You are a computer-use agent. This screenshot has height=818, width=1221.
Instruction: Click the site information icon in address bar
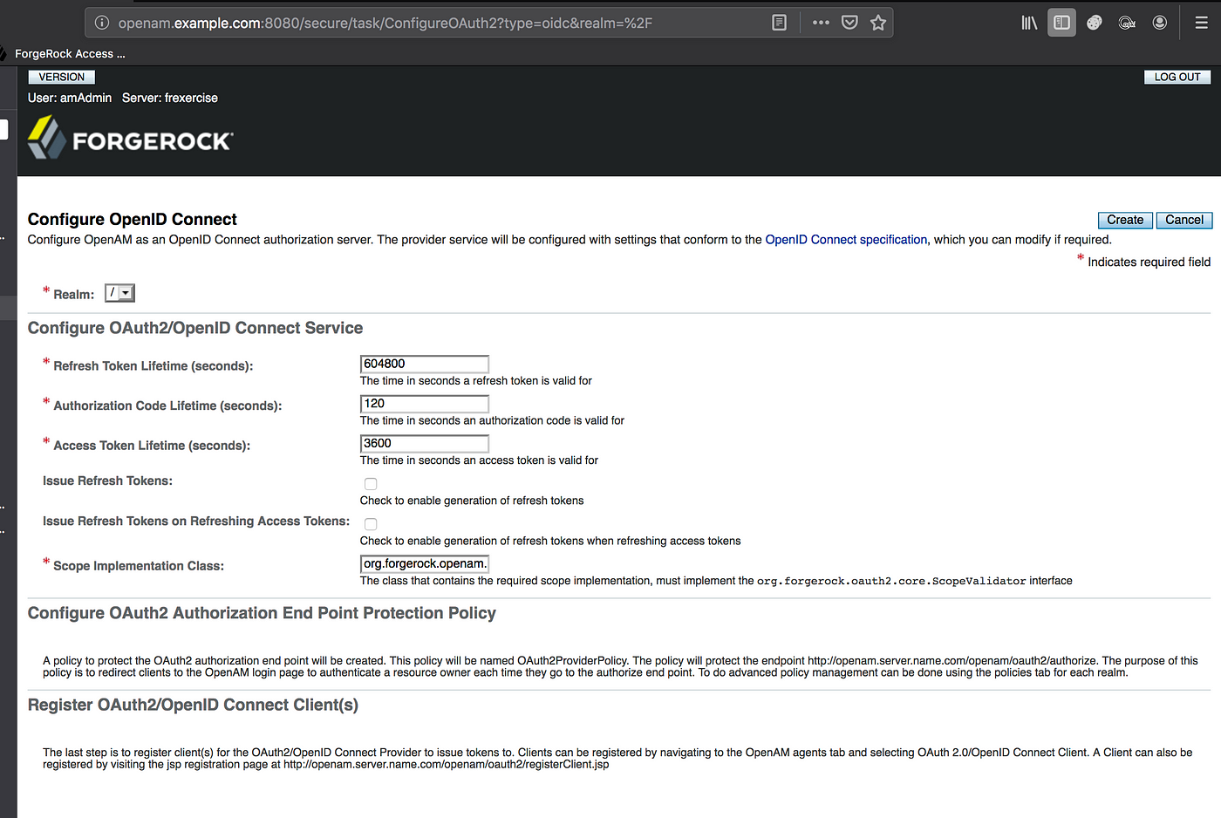coord(102,23)
